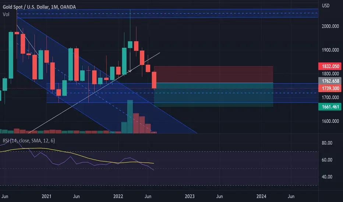The width and height of the screenshot is (343, 202).
Task: Click the 1739.300 current price label
Action: pyautogui.click(x=330, y=89)
